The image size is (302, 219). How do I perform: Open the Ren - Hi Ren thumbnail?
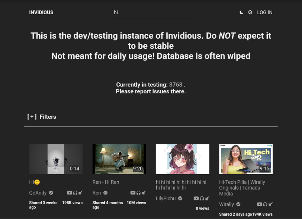(x=119, y=159)
